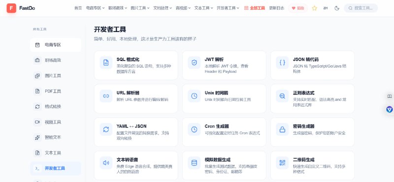Image resolution: width=394 pixels, height=182 pixels.
Task: Click the 文本工具 sidebar file icon
Action: [x=37, y=152]
